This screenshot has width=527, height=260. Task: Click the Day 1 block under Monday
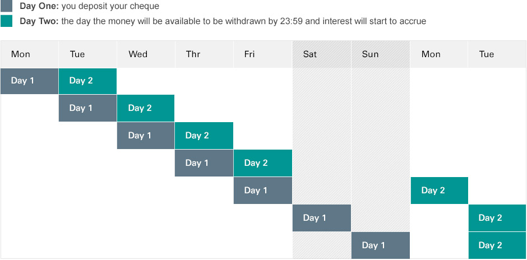point(29,81)
